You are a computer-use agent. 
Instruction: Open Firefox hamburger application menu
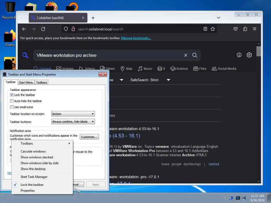255,29
